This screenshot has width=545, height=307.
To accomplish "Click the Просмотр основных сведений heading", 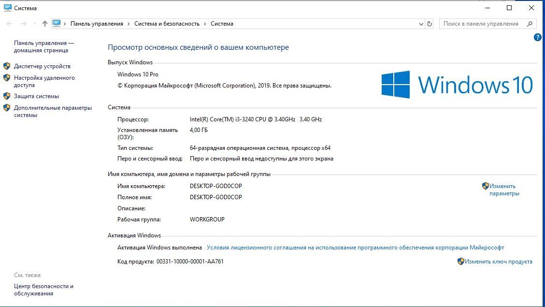I will pos(198,47).
